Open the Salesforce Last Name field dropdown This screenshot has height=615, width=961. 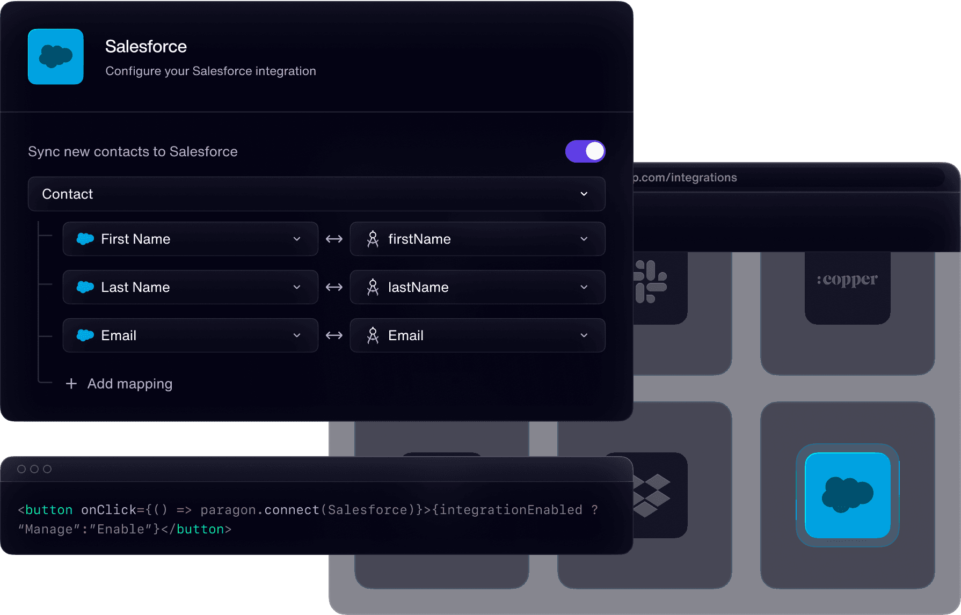[x=191, y=287]
